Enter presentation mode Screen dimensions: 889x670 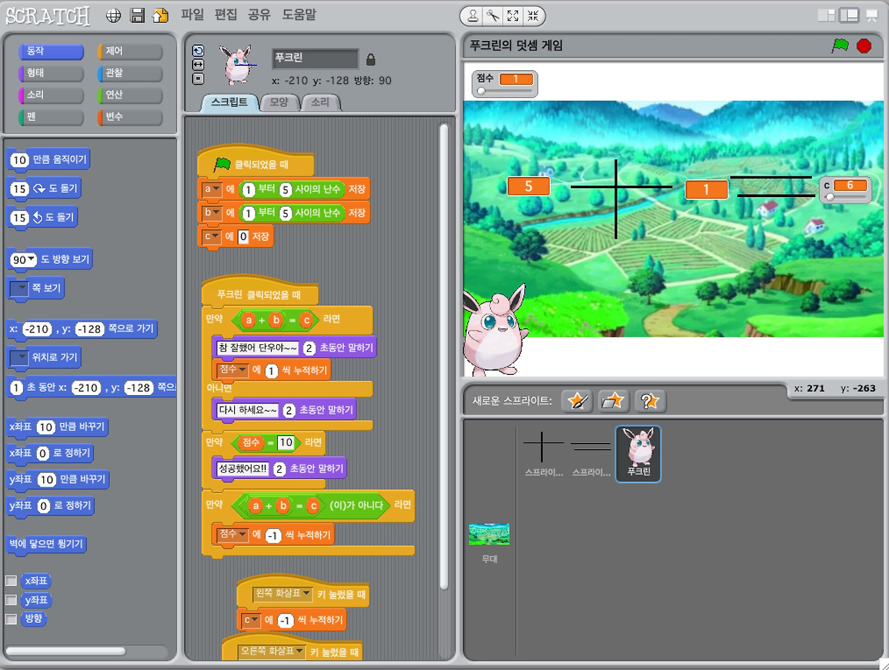point(872,15)
